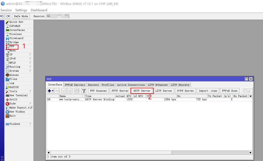Toggle Safe Mode
The image size is (263, 161).
click(21, 16)
